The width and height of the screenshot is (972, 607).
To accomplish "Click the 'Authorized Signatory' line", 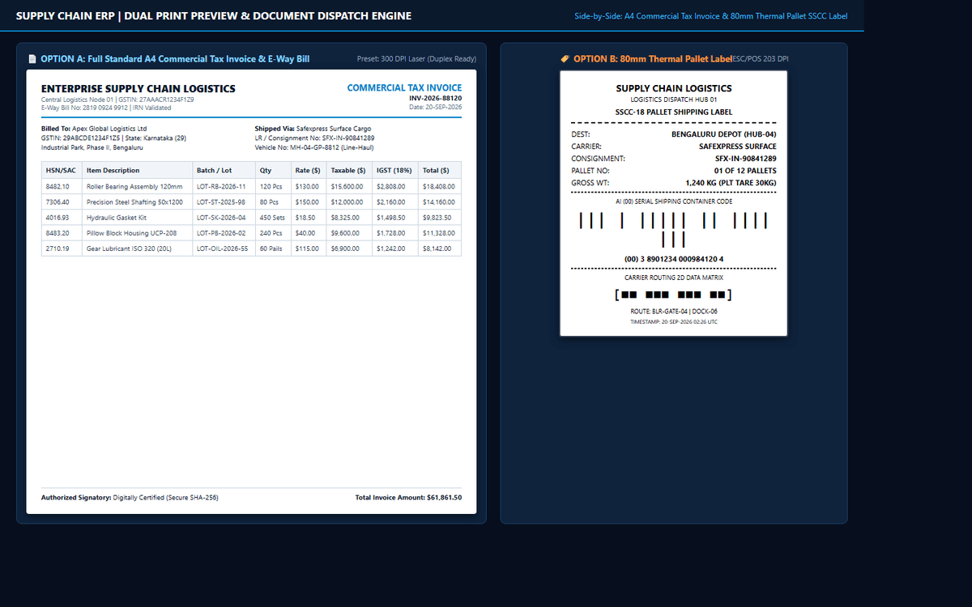I will [130, 497].
